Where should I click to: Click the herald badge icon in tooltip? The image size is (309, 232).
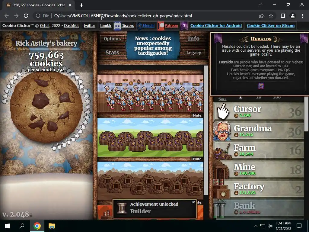click(261, 86)
